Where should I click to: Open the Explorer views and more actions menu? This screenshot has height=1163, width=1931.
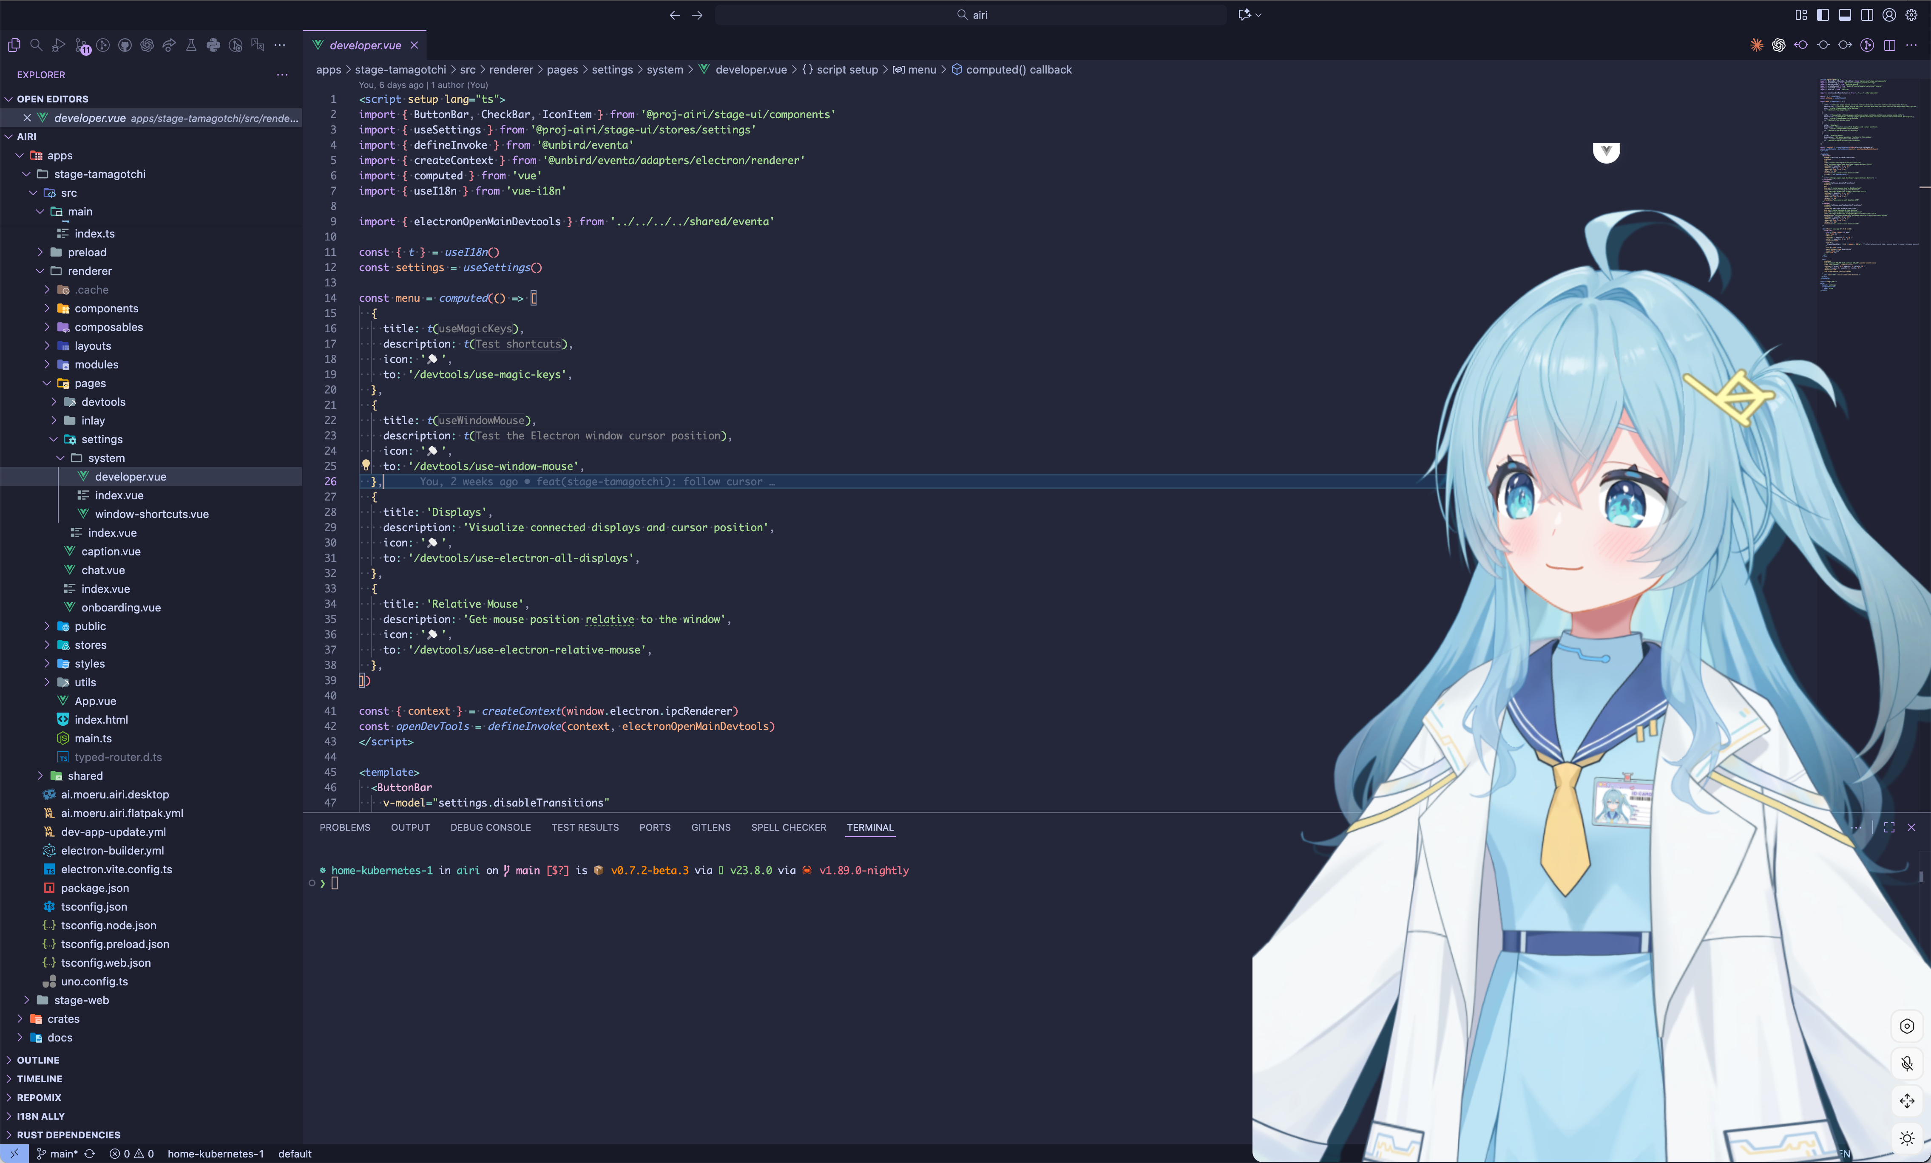click(282, 75)
